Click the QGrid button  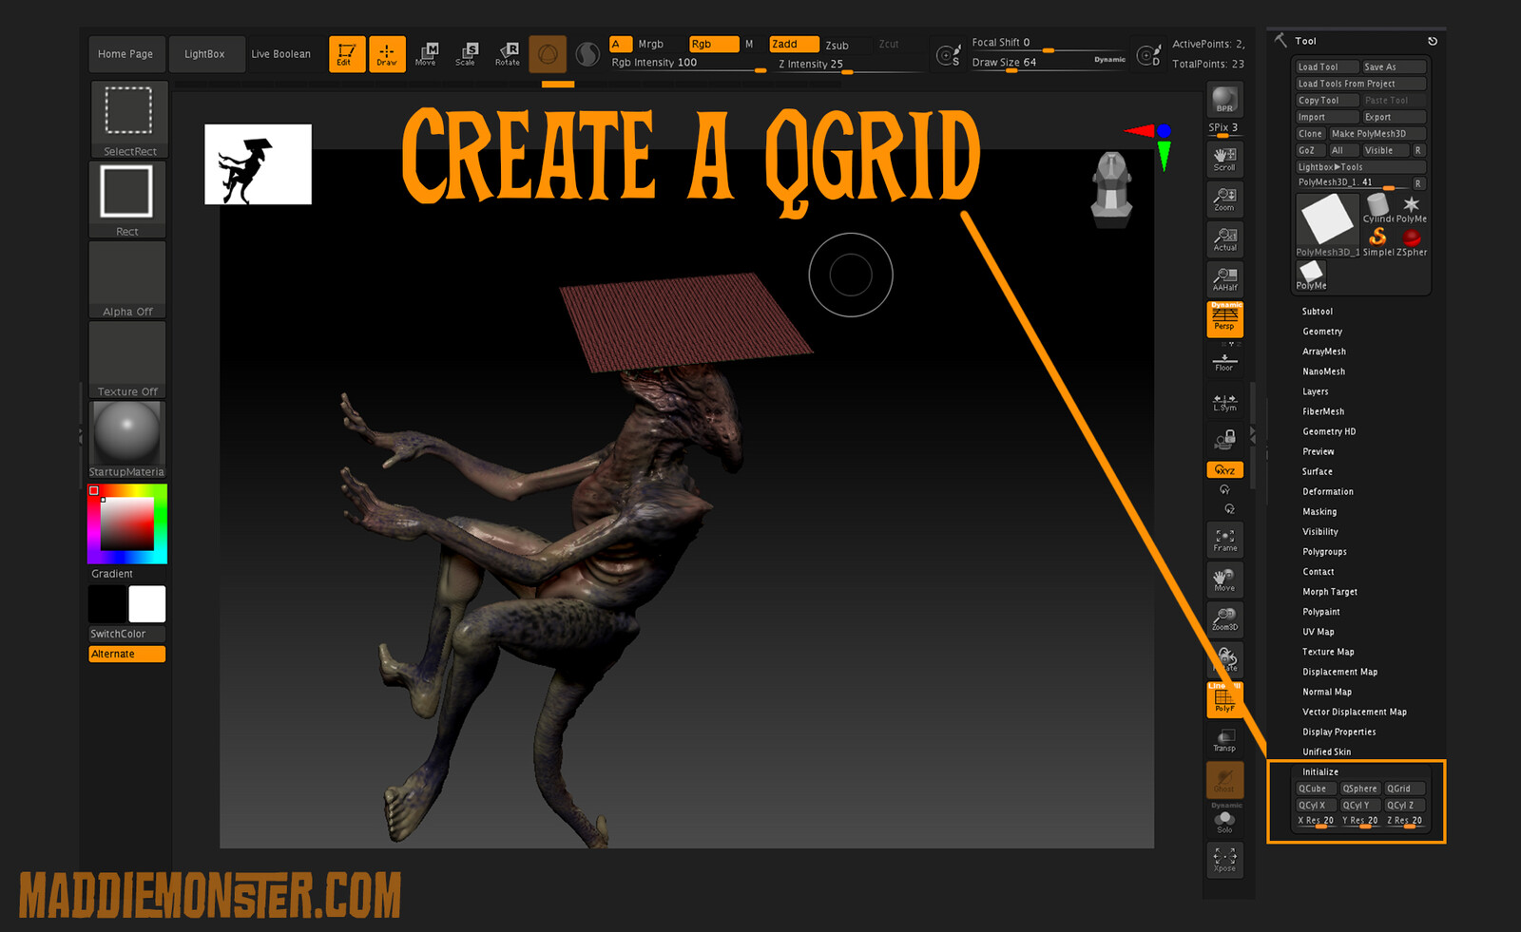point(1405,789)
